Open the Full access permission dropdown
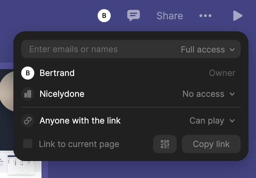This screenshot has height=178, width=256. coord(208,50)
